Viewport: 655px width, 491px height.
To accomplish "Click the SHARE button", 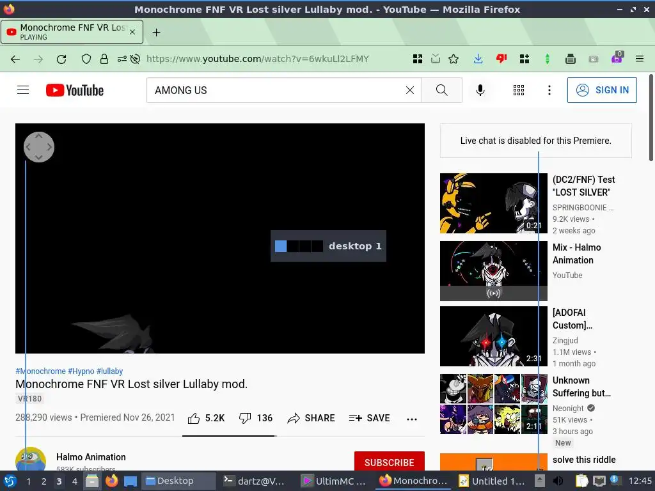I will click(x=312, y=418).
